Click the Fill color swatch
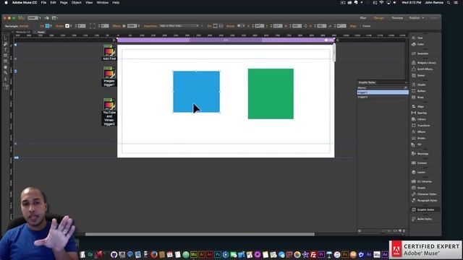This screenshot has height=260, width=463. (x=47, y=26)
